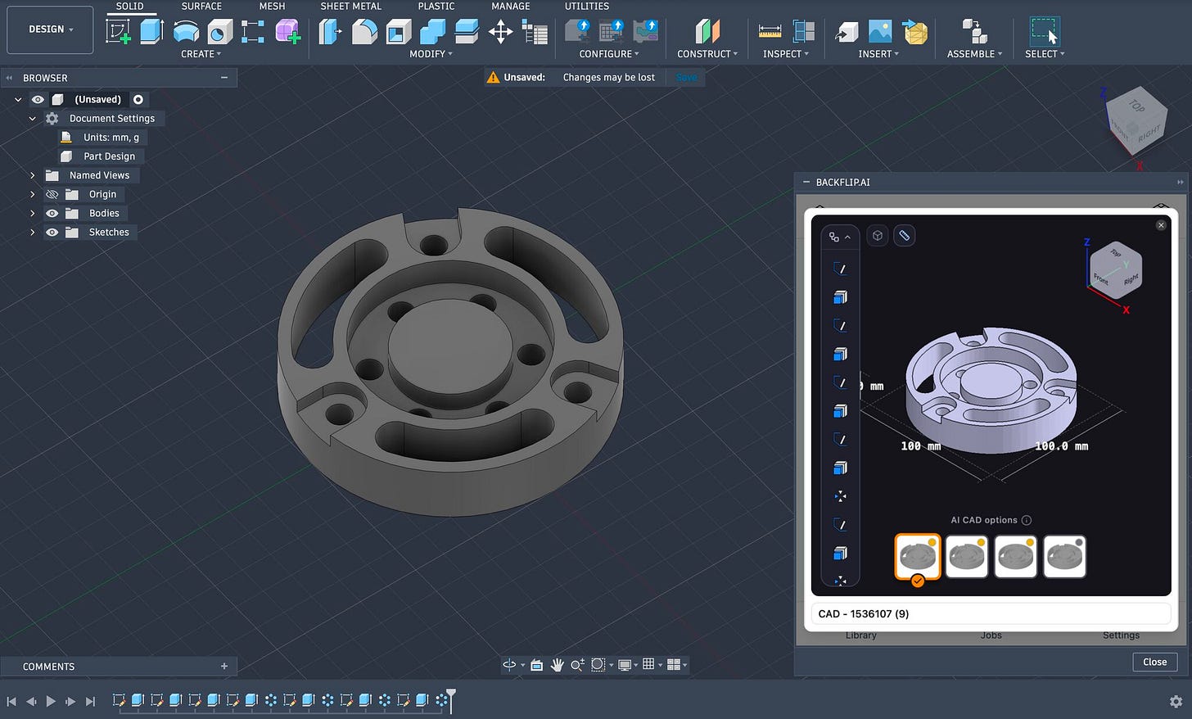
Task: Switch to the PLASTIC tab
Action: click(436, 6)
